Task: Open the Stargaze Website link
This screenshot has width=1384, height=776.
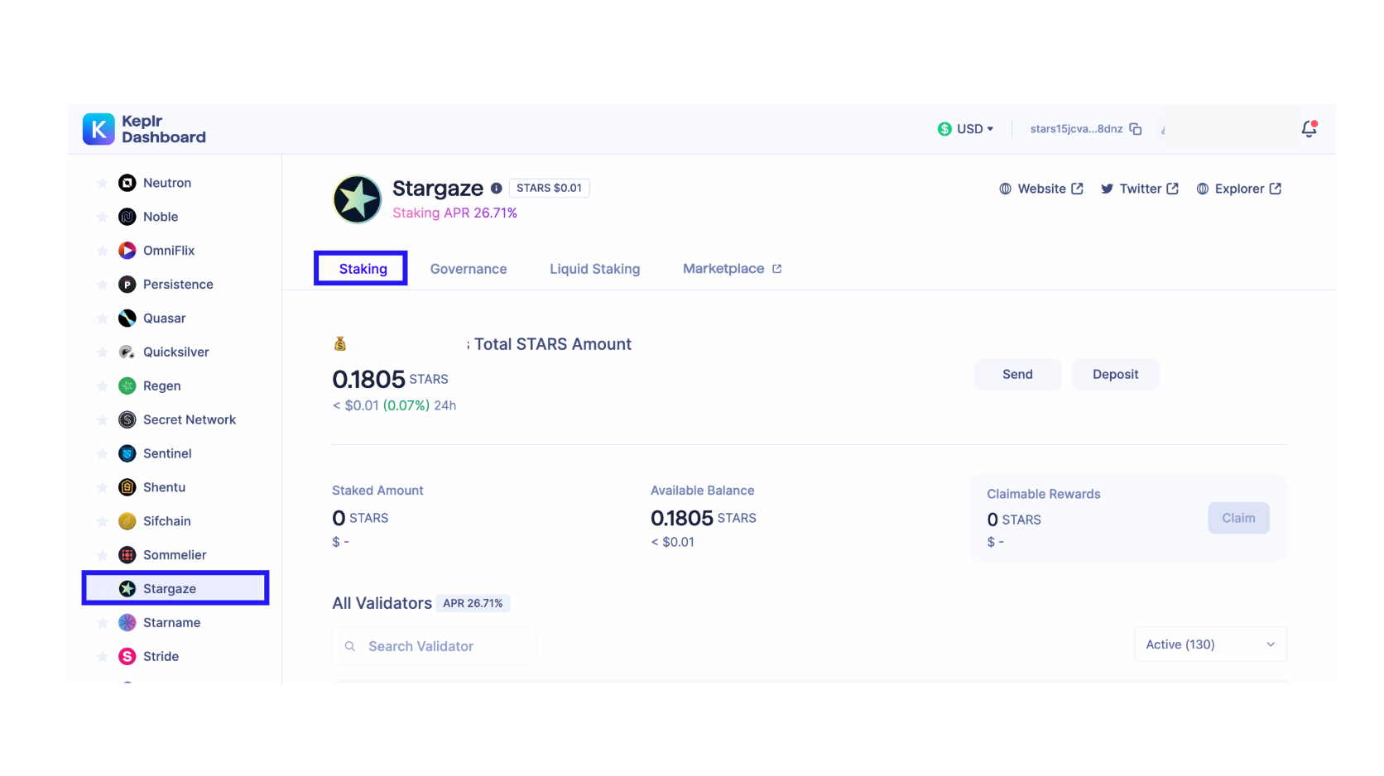Action: coord(1041,189)
